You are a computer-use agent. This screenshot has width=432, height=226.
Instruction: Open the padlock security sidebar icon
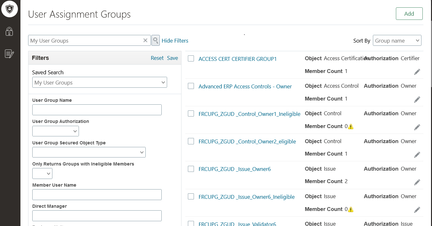9,31
